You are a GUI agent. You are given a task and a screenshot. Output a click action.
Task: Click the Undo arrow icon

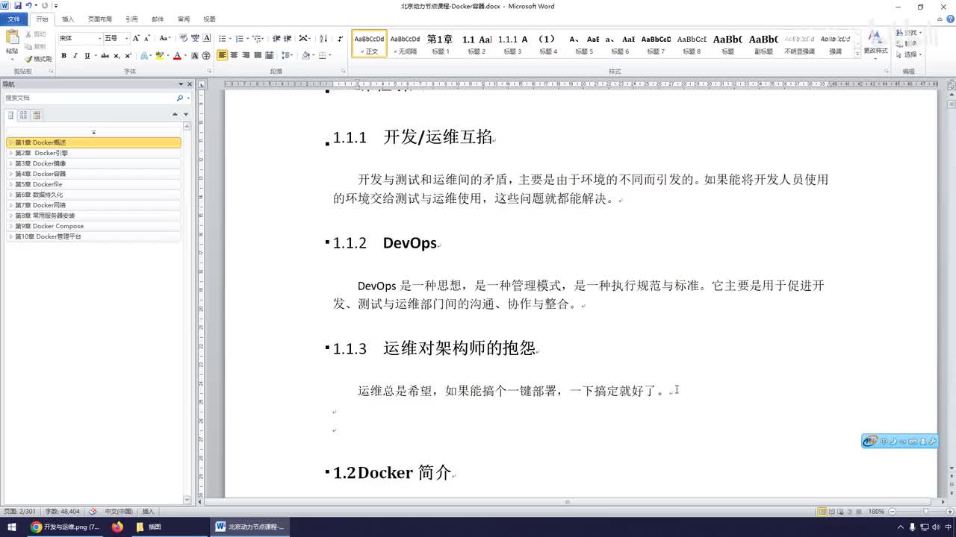(28, 6)
